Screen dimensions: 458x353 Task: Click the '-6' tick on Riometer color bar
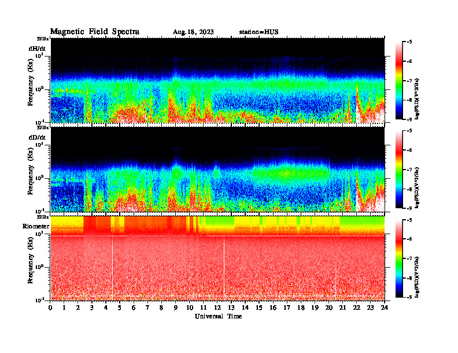409,239
